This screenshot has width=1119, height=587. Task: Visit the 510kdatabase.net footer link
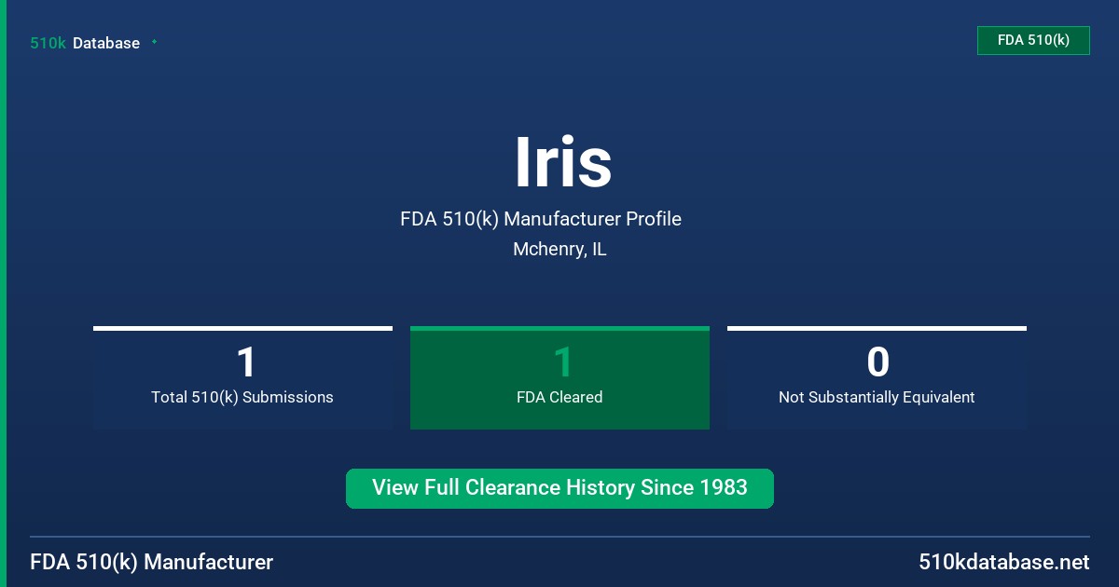click(x=1003, y=562)
